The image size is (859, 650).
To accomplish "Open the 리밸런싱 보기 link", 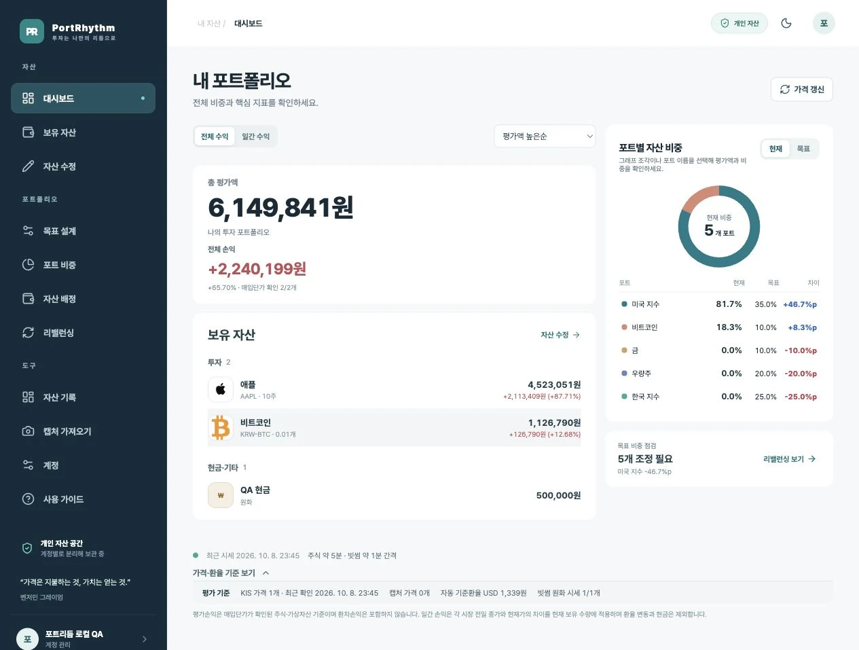I will [x=790, y=459].
